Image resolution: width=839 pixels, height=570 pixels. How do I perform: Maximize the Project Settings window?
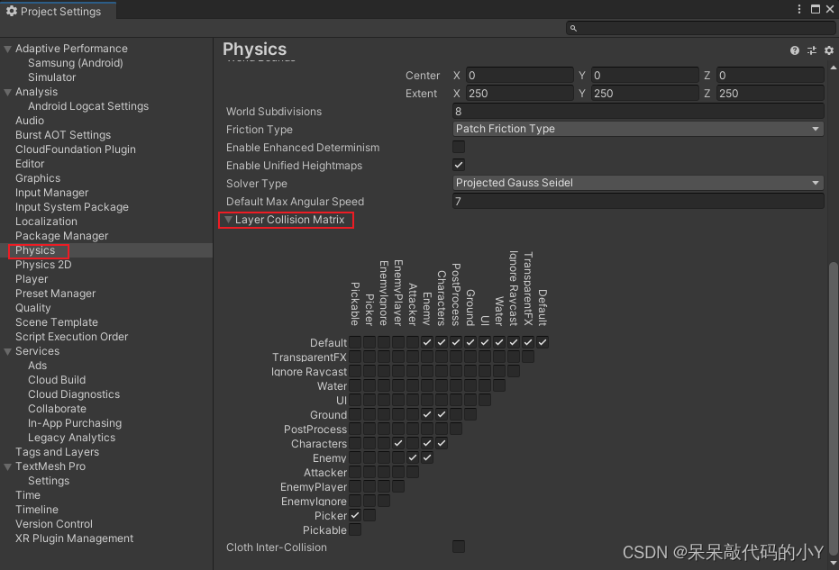[815, 9]
